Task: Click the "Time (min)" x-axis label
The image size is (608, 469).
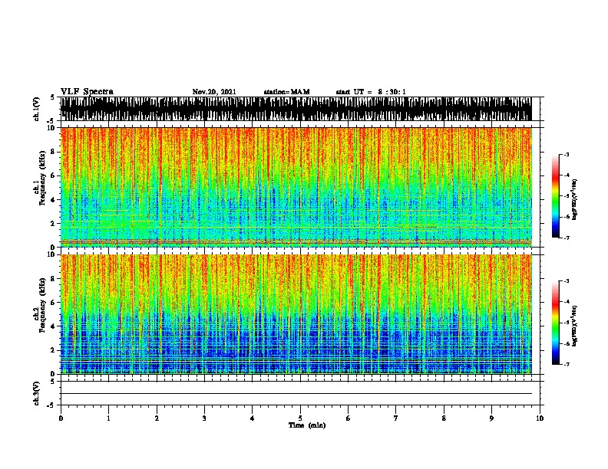Action: 307,425
